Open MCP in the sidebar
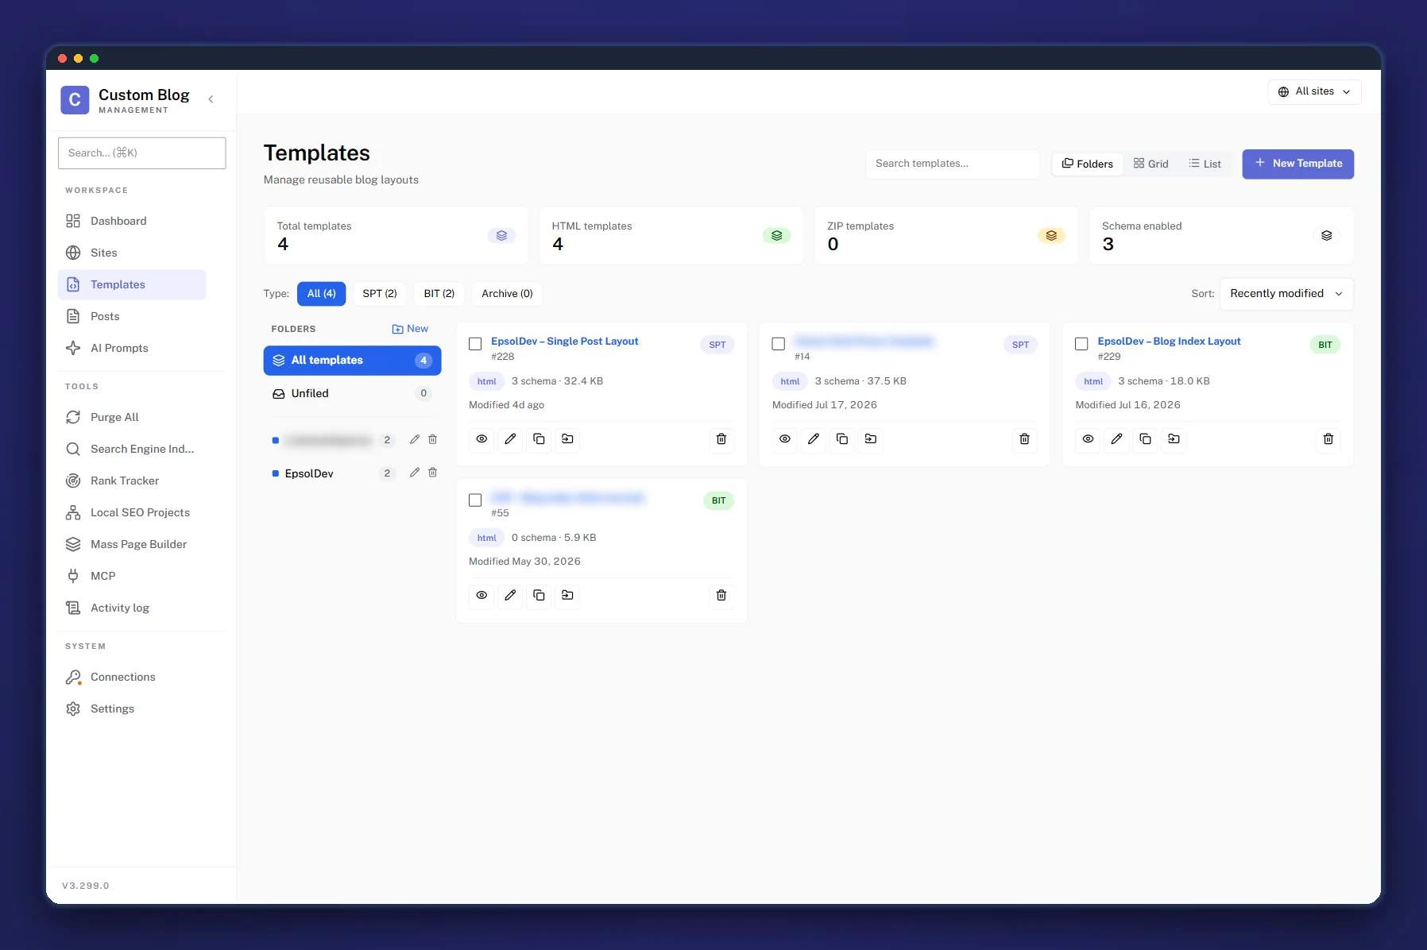The image size is (1427, 950). click(x=132, y=576)
